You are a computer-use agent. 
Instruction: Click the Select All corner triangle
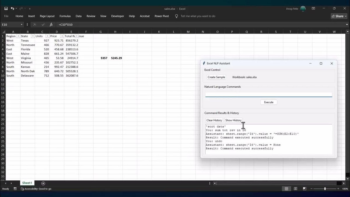point(3,32)
